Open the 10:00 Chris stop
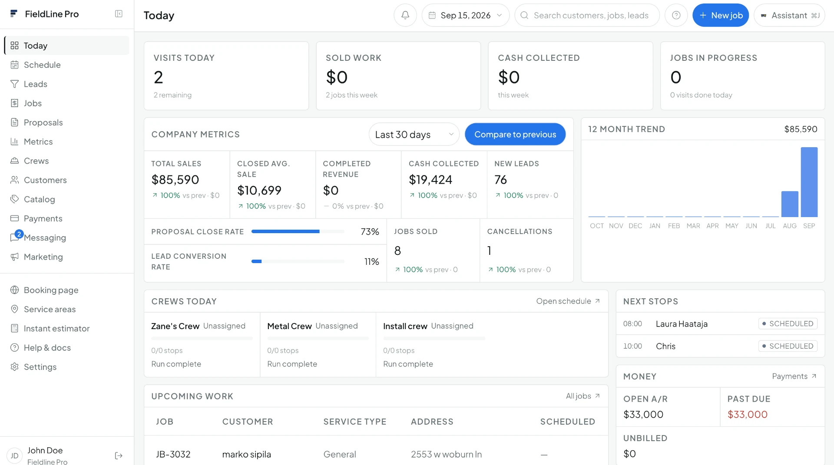834x465 pixels. coord(720,346)
